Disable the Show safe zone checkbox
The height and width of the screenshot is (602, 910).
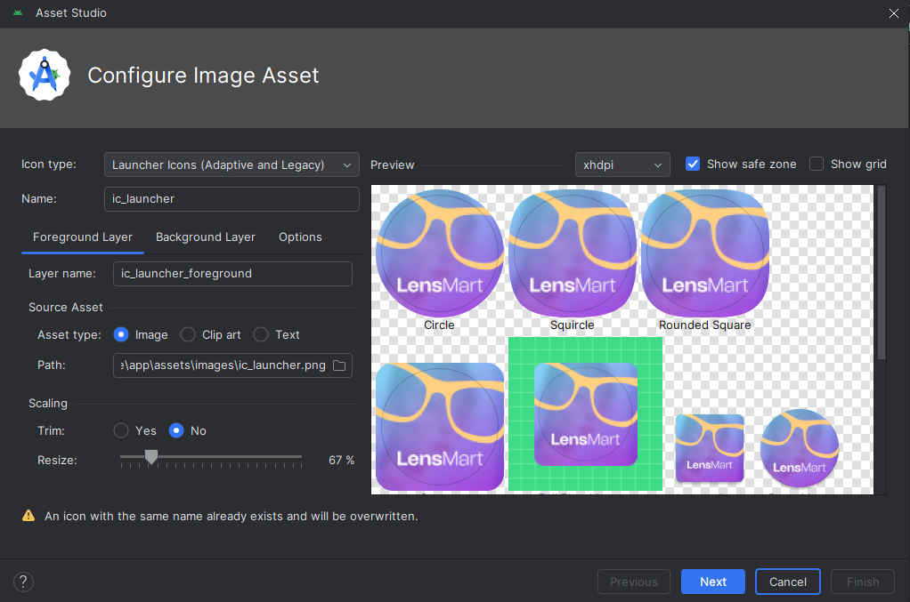point(693,165)
